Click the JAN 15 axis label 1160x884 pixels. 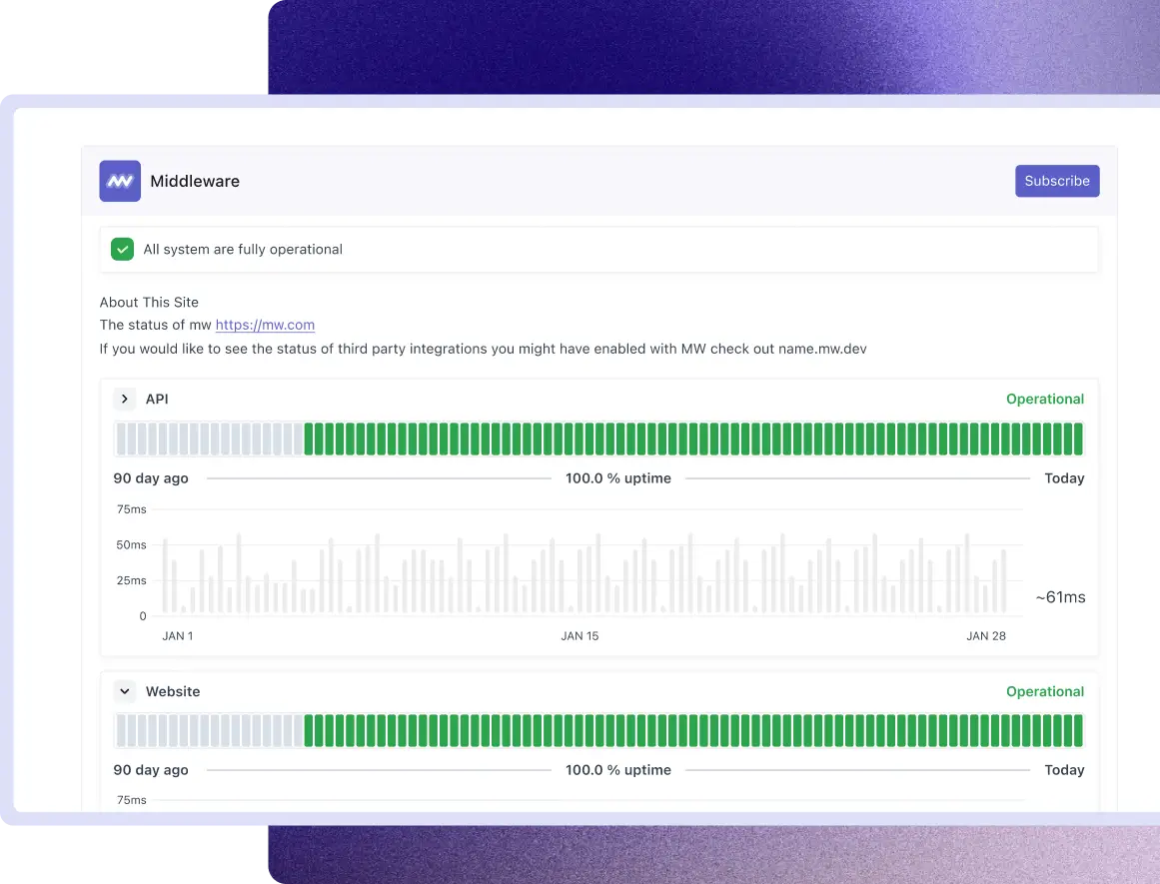(x=580, y=636)
